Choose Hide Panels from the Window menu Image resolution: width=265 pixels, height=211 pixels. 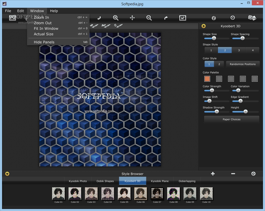(x=58, y=42)
